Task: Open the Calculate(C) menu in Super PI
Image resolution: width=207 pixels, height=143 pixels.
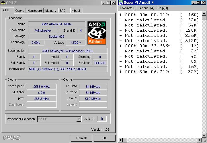Action: 128,8
